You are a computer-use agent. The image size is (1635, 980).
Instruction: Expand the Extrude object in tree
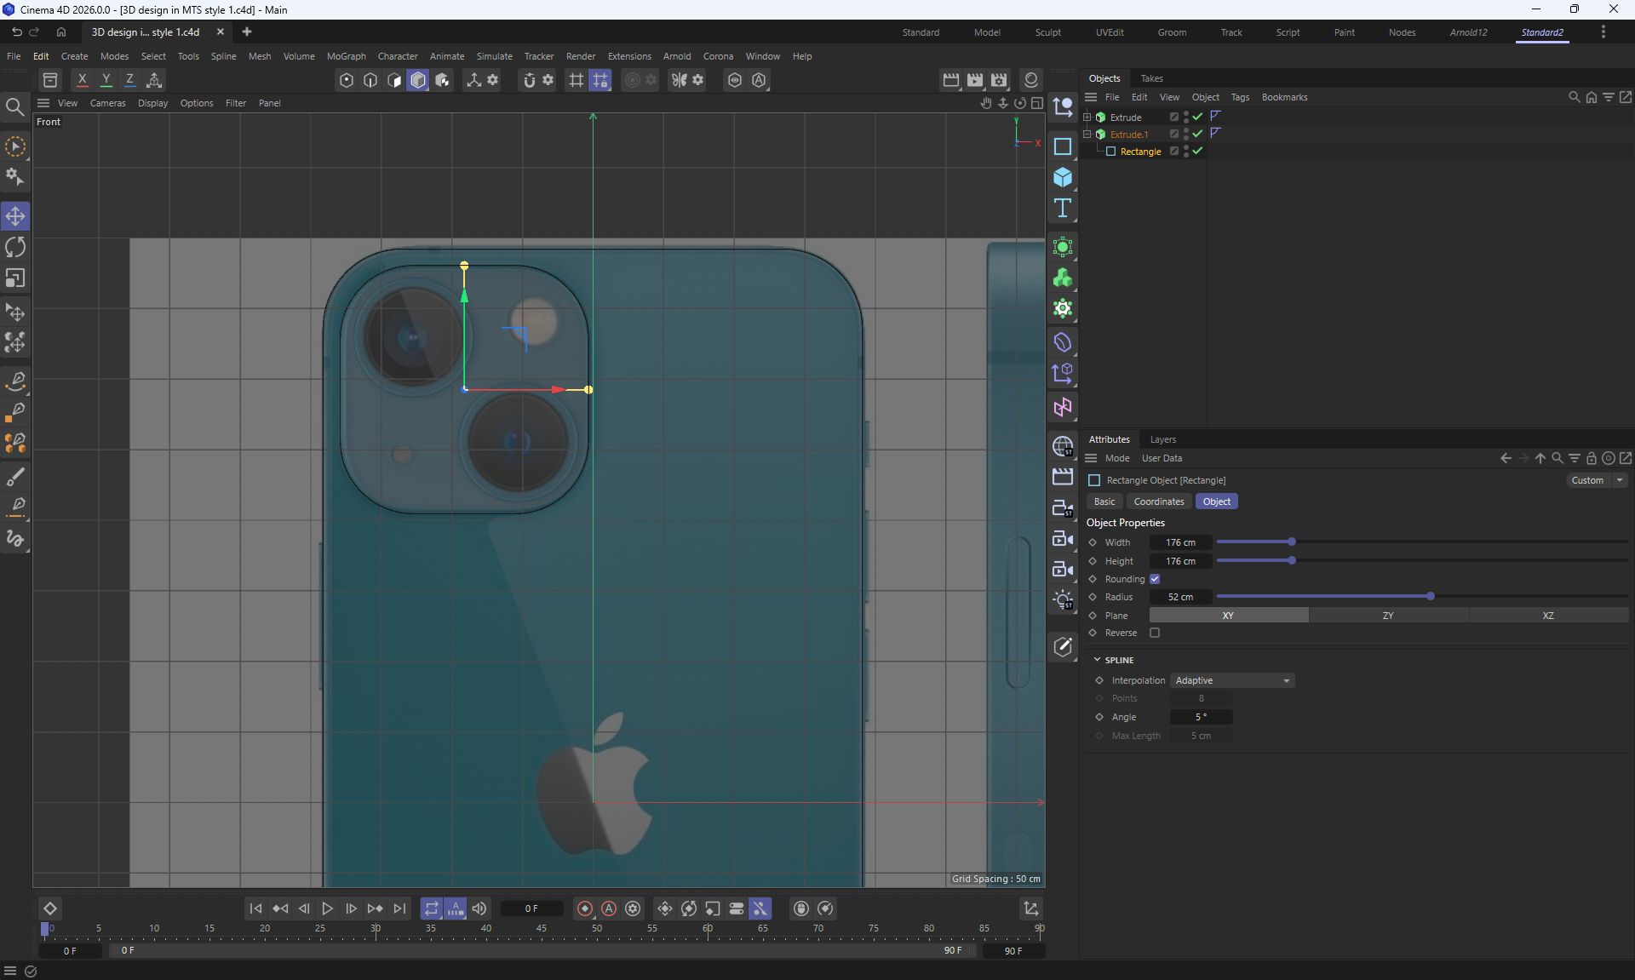[x=1087, y=117]
